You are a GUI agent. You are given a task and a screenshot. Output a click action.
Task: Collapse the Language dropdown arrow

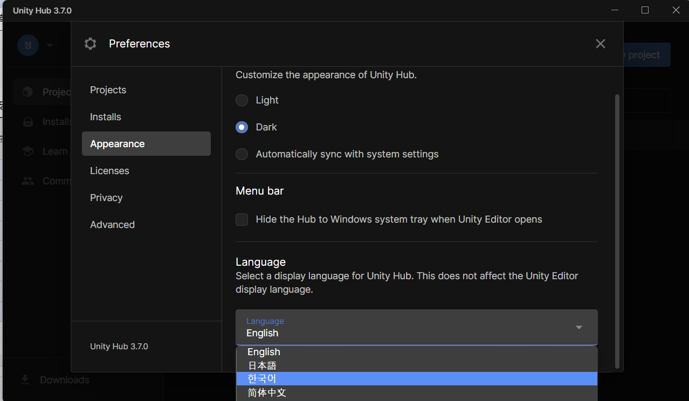pyautogui.click(x=579, y=327)
